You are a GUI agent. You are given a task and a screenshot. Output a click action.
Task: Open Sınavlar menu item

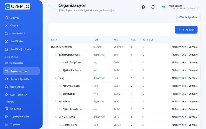tap(21, 18)
